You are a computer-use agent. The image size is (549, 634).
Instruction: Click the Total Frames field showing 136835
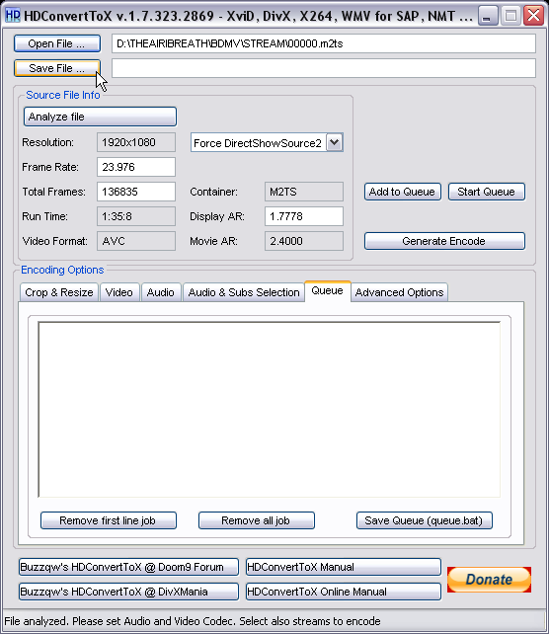[x=136, y=192]
